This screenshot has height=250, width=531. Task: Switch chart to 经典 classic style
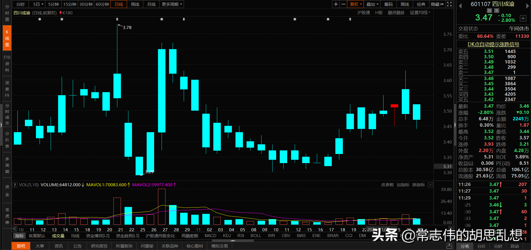click(x=421, y=4)
